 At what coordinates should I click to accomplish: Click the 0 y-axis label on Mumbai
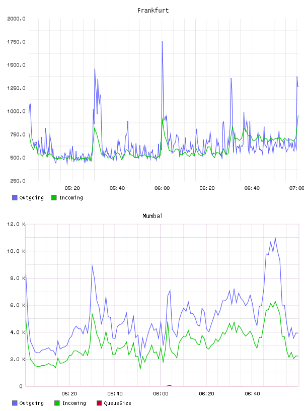(x=21, y=386)
